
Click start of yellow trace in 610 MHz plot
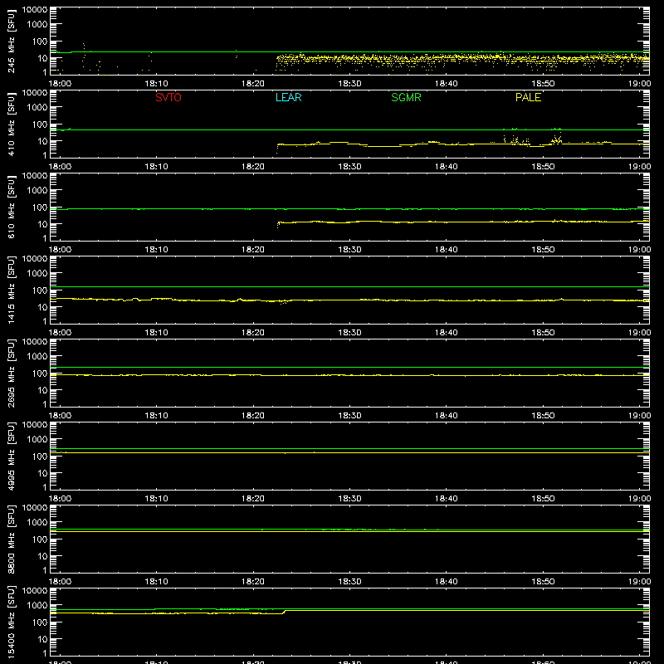click(x=278, y=225)
